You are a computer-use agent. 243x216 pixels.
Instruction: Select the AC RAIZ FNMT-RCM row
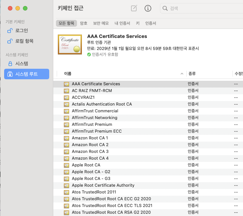[x=148, y=91]
